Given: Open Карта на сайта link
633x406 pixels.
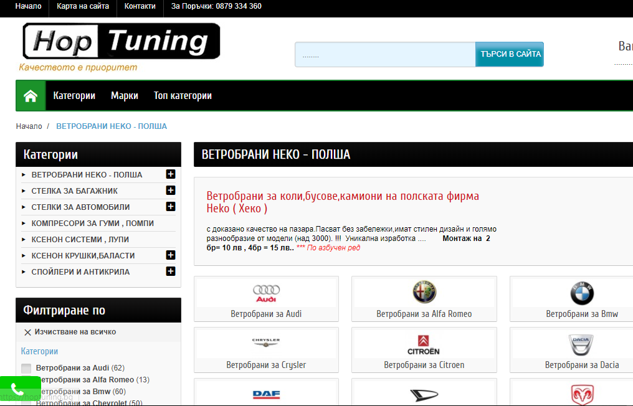Looking at the screenshot, I should [x=83, y=6].
